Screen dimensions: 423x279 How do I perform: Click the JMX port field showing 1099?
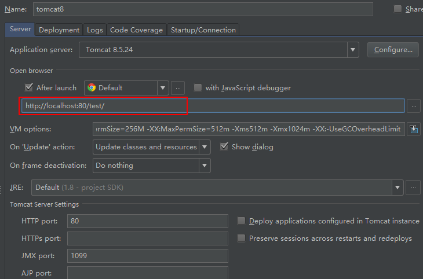148,256
